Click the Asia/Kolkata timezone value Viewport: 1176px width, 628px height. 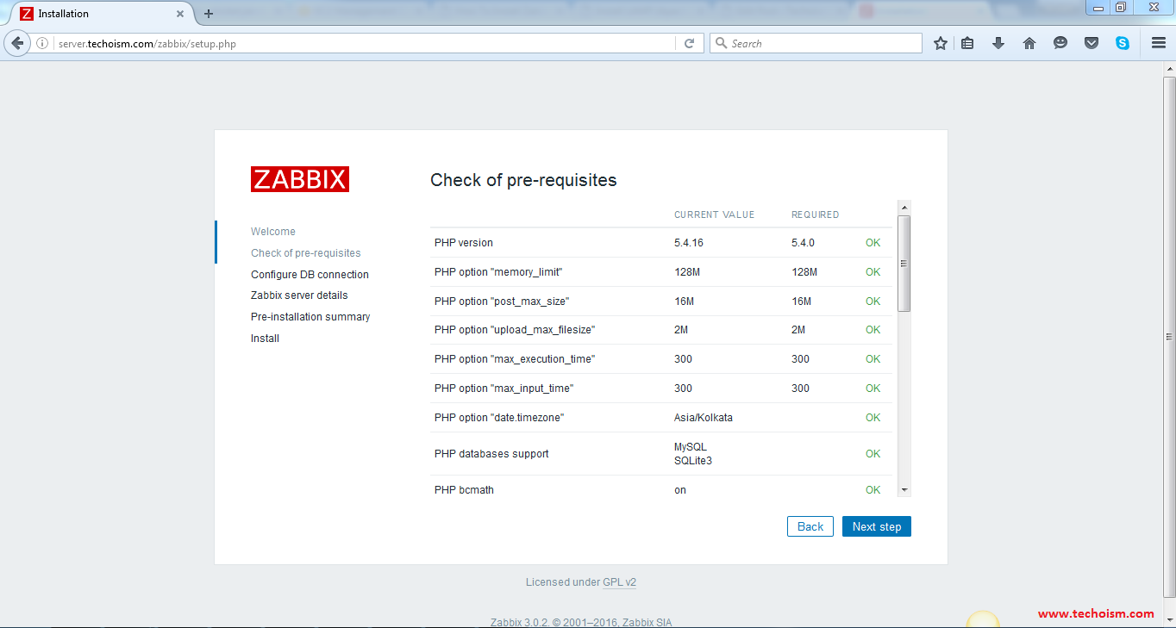tap(704, 418)
